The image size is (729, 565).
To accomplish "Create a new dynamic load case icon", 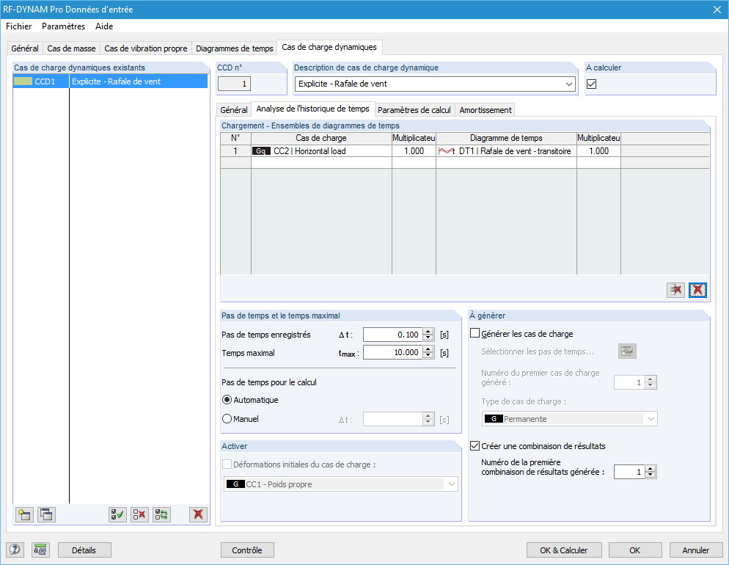I will (24, 514).
